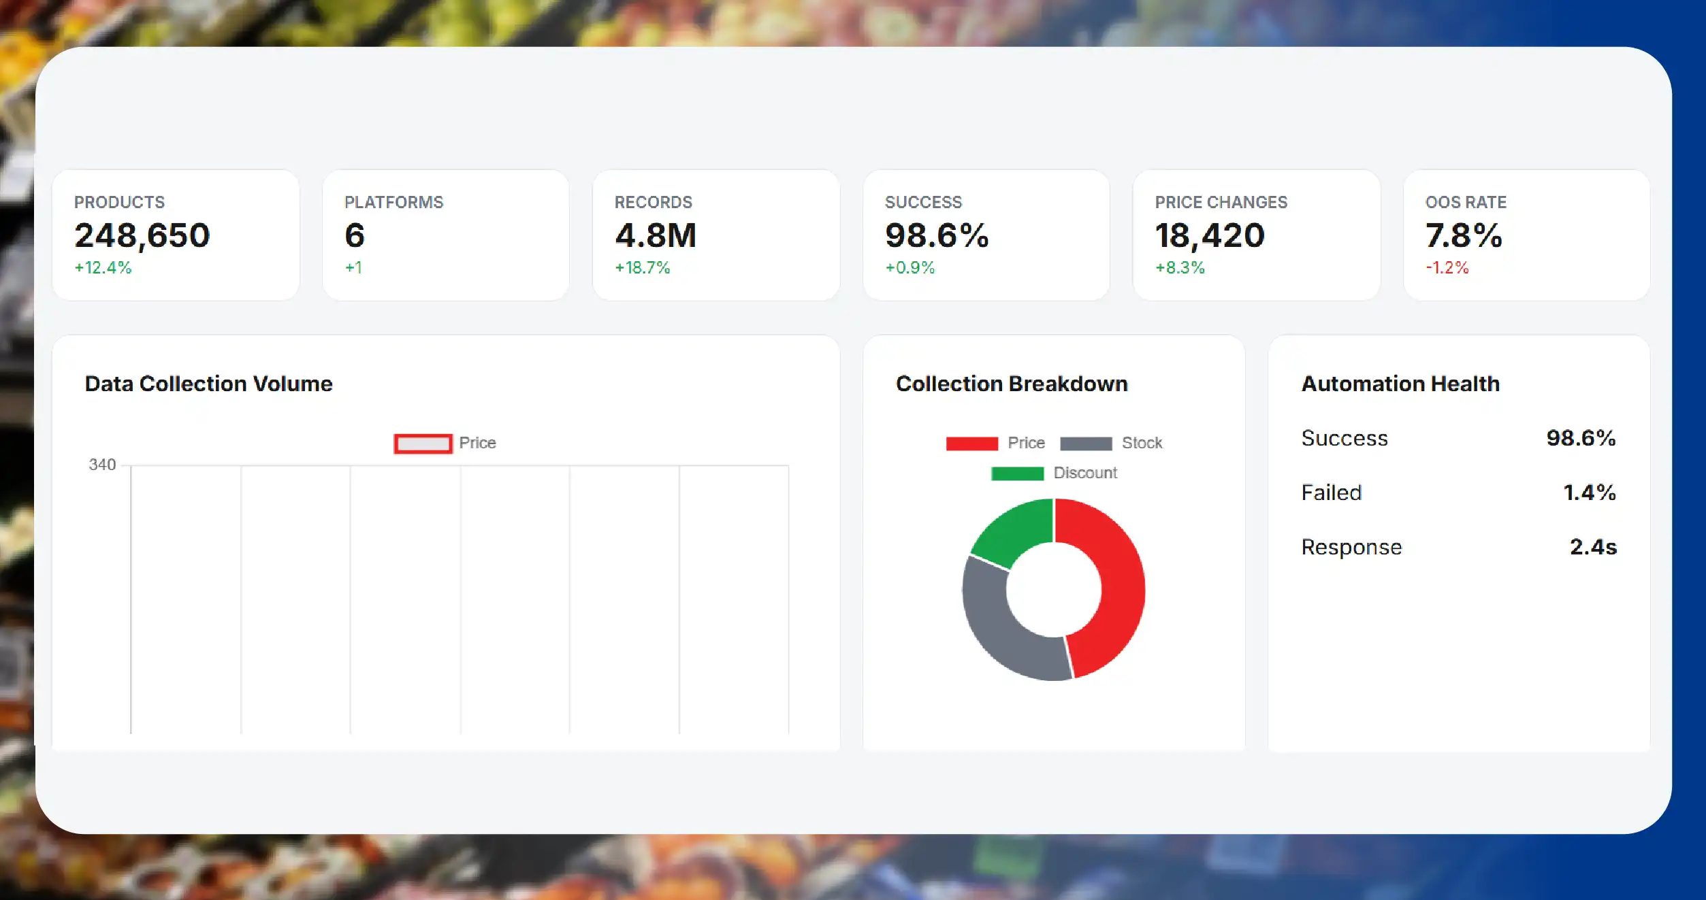Click the green Discount swatch in donut legend
This screenshot has width=1706, height=900.
1017,474
